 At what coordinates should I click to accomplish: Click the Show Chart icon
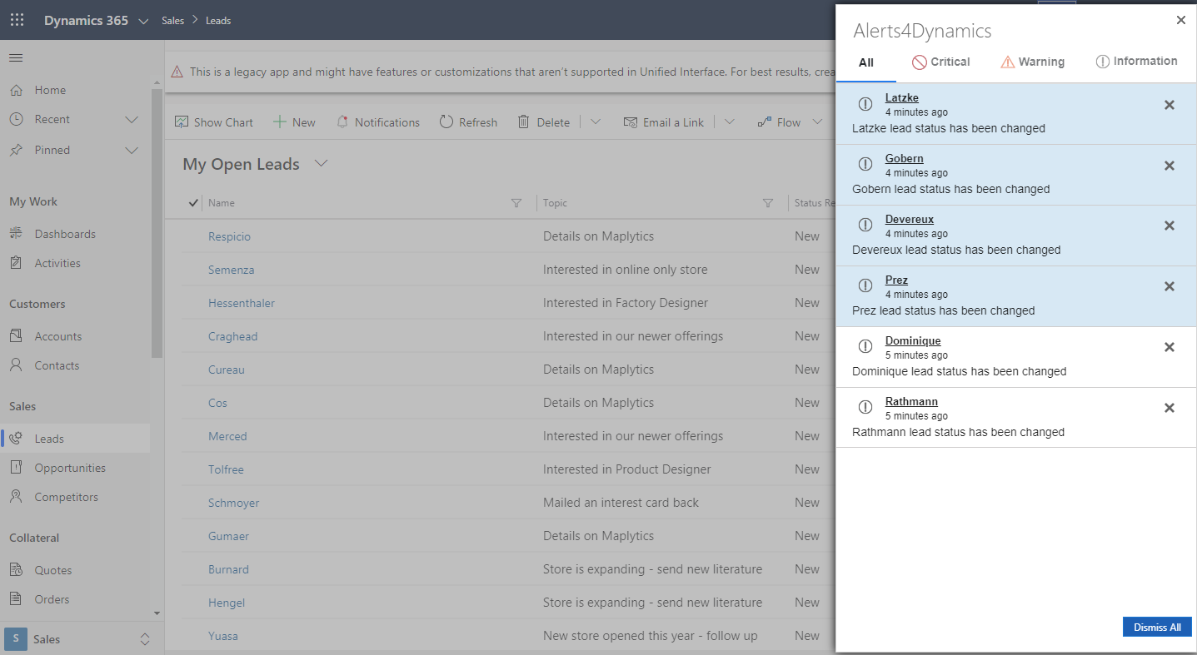[182, 122]
